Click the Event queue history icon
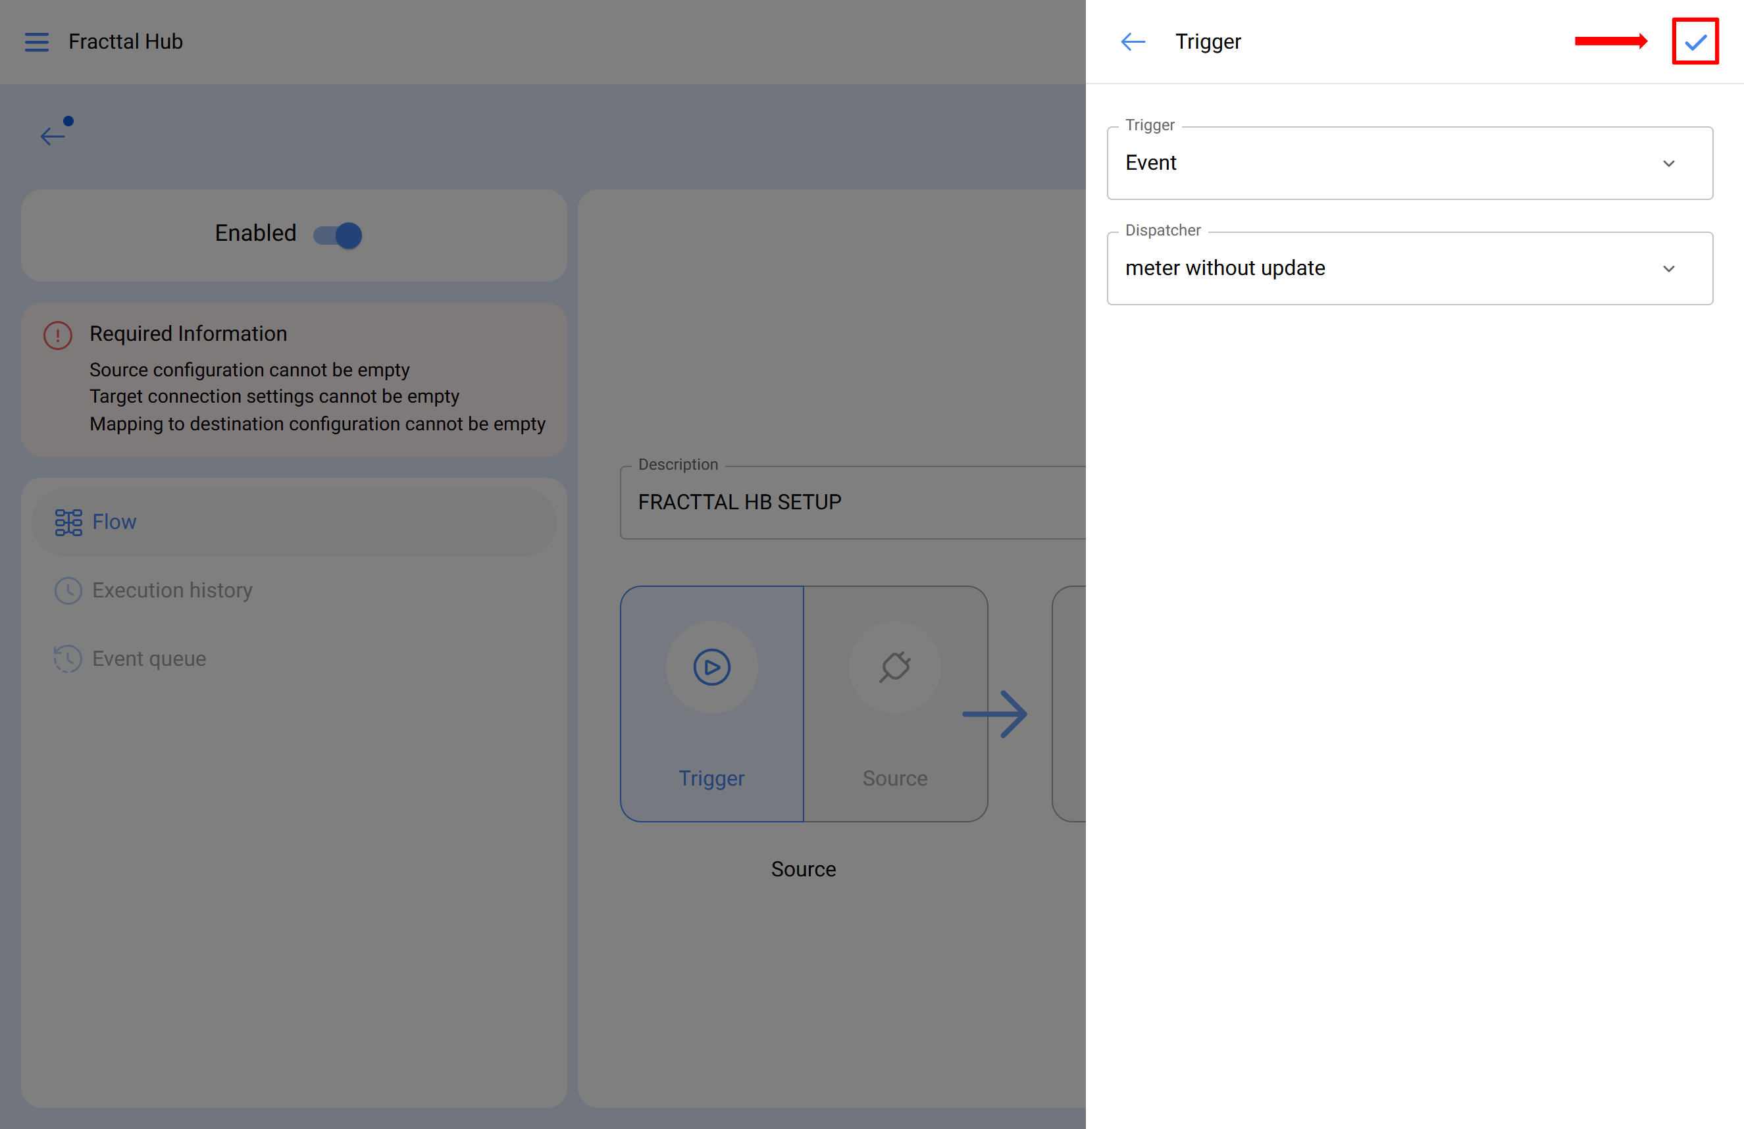This screenshot has width=1744, height=1129. 68,659
